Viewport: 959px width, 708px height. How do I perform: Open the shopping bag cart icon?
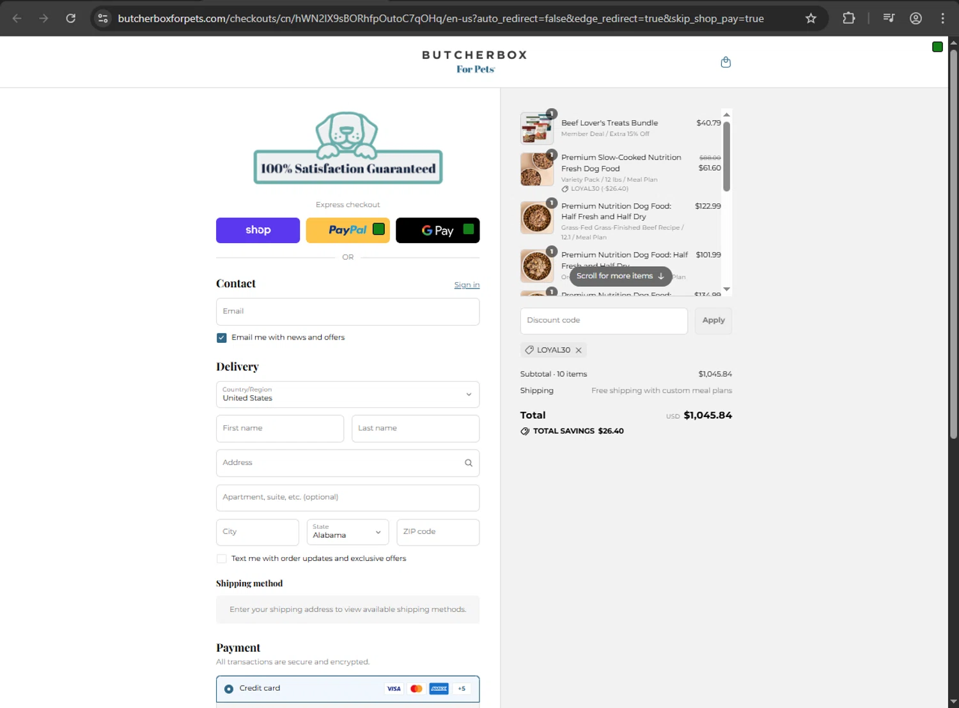click(726, 62)
